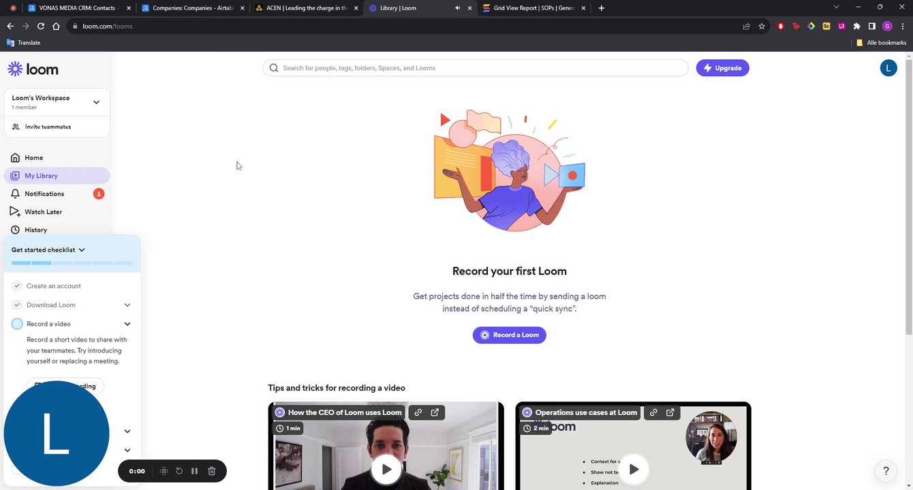Open Operations use cases video externally

[670, 412]
